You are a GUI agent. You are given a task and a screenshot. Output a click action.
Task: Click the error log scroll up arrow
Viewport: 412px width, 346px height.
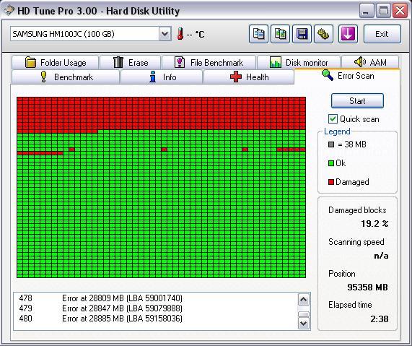[x=304, y=300]
